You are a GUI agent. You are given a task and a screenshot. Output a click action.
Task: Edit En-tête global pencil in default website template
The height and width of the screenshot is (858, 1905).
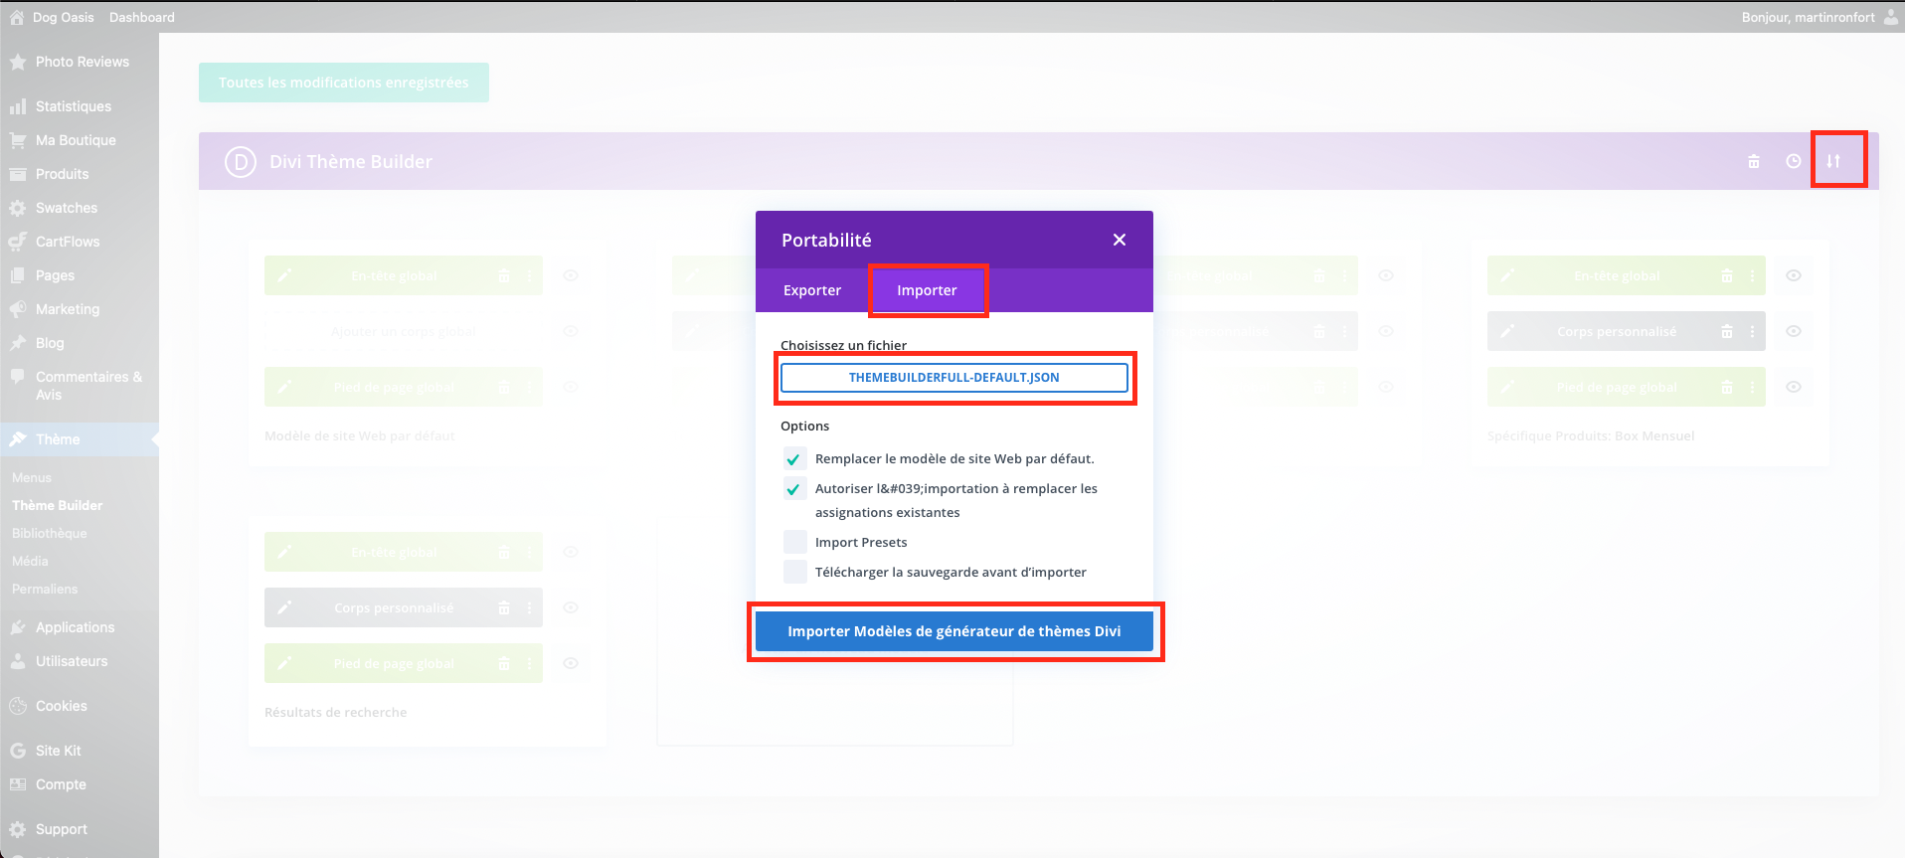point(284,275)
